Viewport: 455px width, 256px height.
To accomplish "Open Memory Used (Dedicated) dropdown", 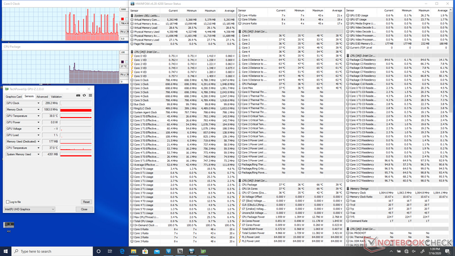I will [x=38, y=142].
